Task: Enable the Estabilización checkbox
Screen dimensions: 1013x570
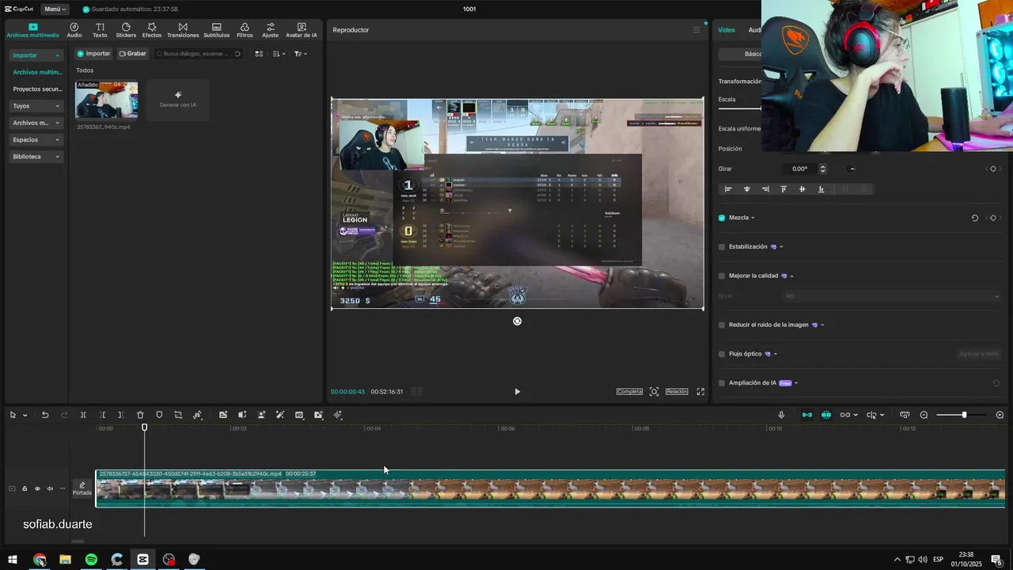Action: [x=722, y=247]
